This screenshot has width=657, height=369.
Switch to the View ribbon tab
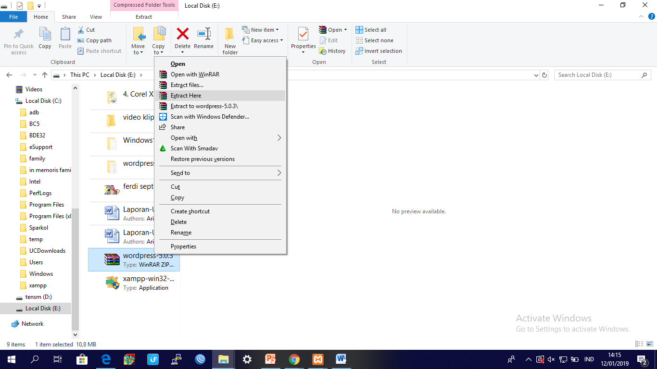[x=96, y=17]
